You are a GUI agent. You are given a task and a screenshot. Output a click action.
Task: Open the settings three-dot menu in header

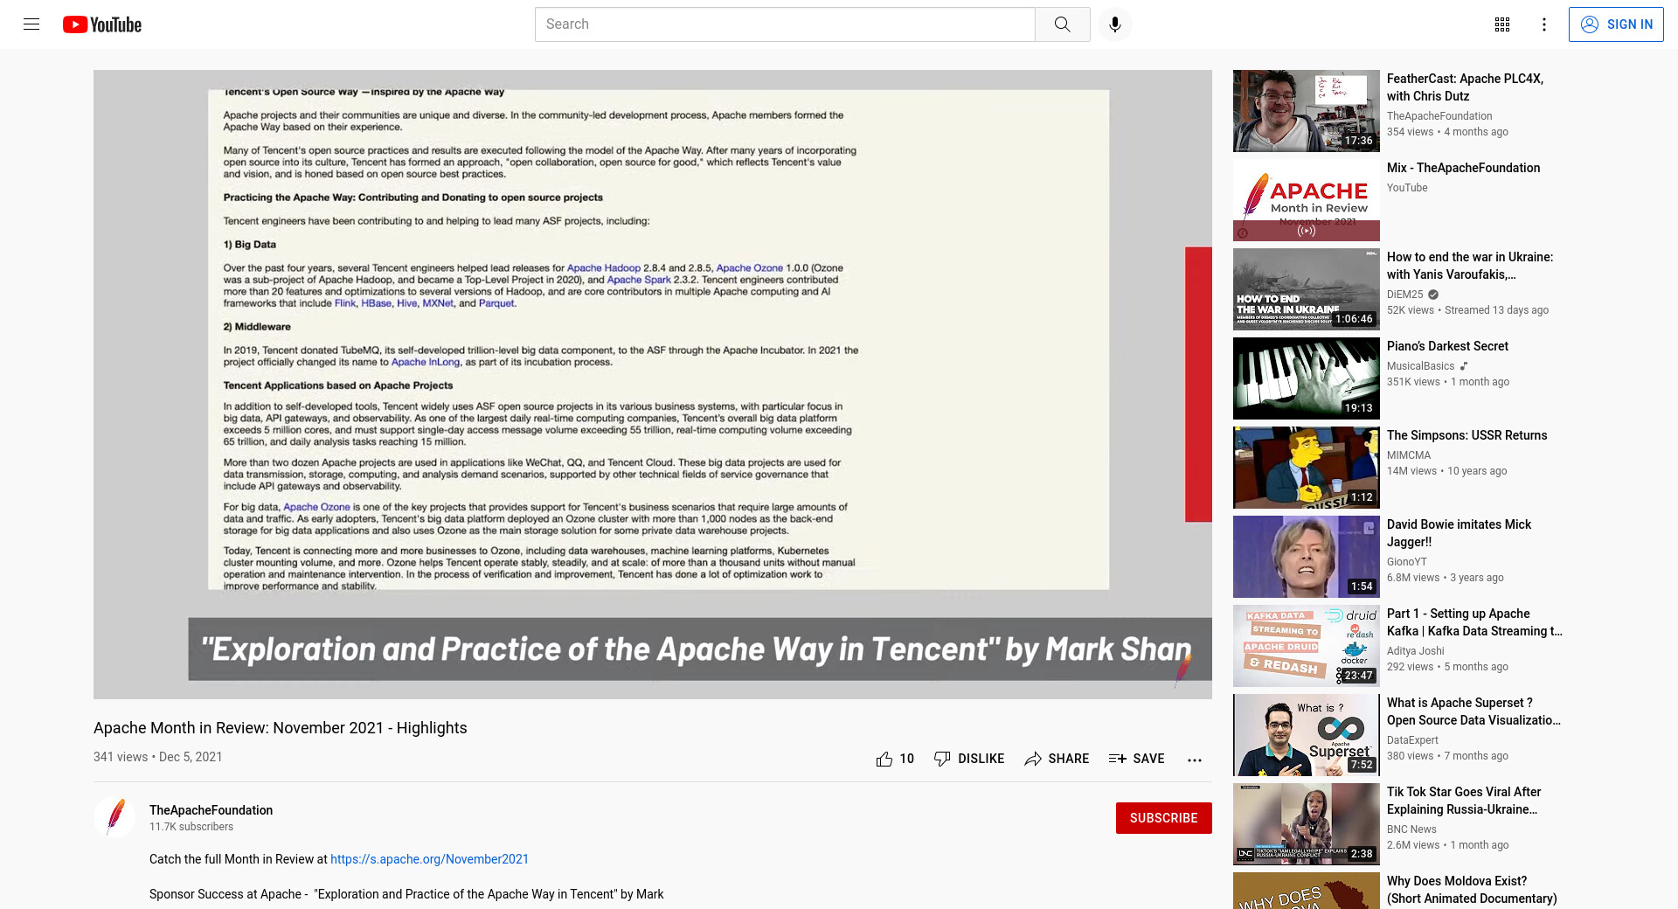(1544, 24)
